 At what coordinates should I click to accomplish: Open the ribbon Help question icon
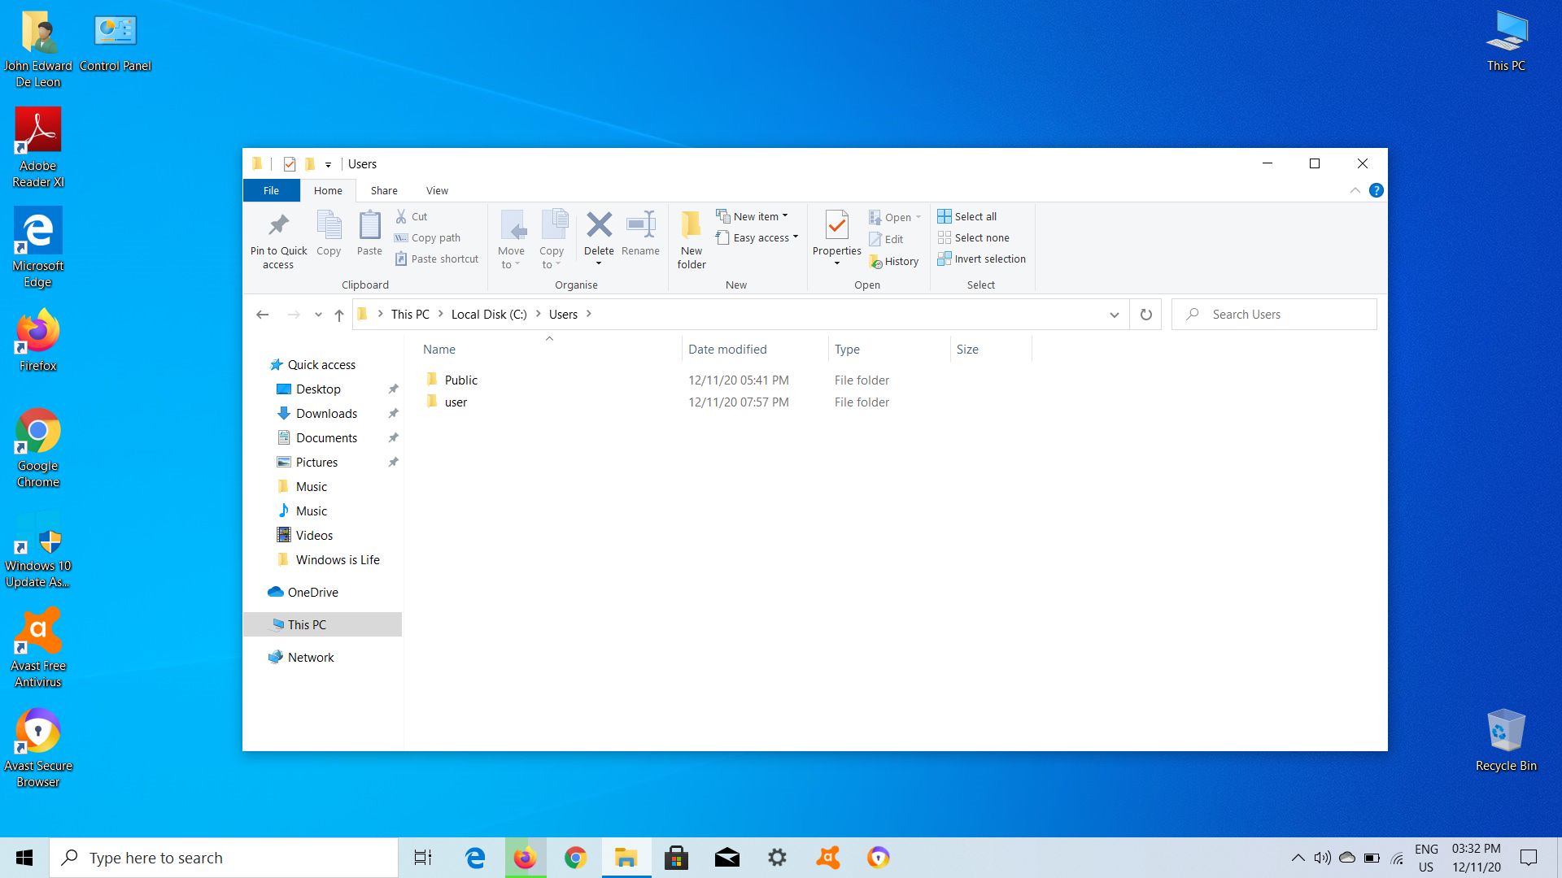(x=1377, y=190)
